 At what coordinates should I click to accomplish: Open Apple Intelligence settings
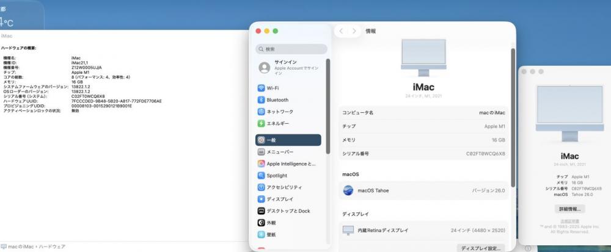point(288,164)
